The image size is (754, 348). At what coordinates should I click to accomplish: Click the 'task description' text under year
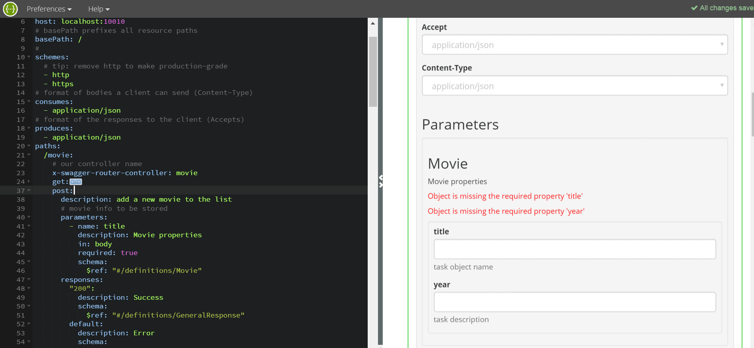[461, 320]
